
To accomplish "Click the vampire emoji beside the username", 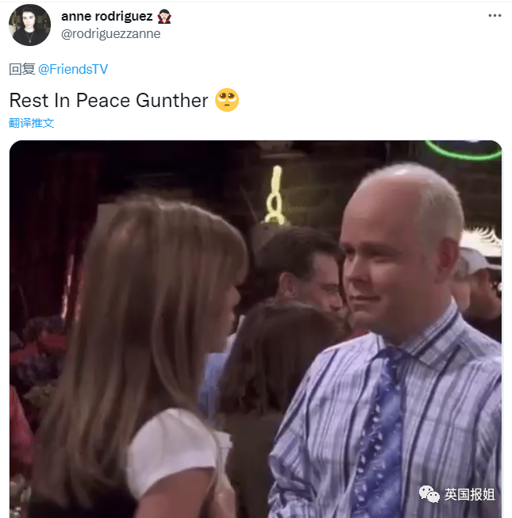I will pos(164,17).
